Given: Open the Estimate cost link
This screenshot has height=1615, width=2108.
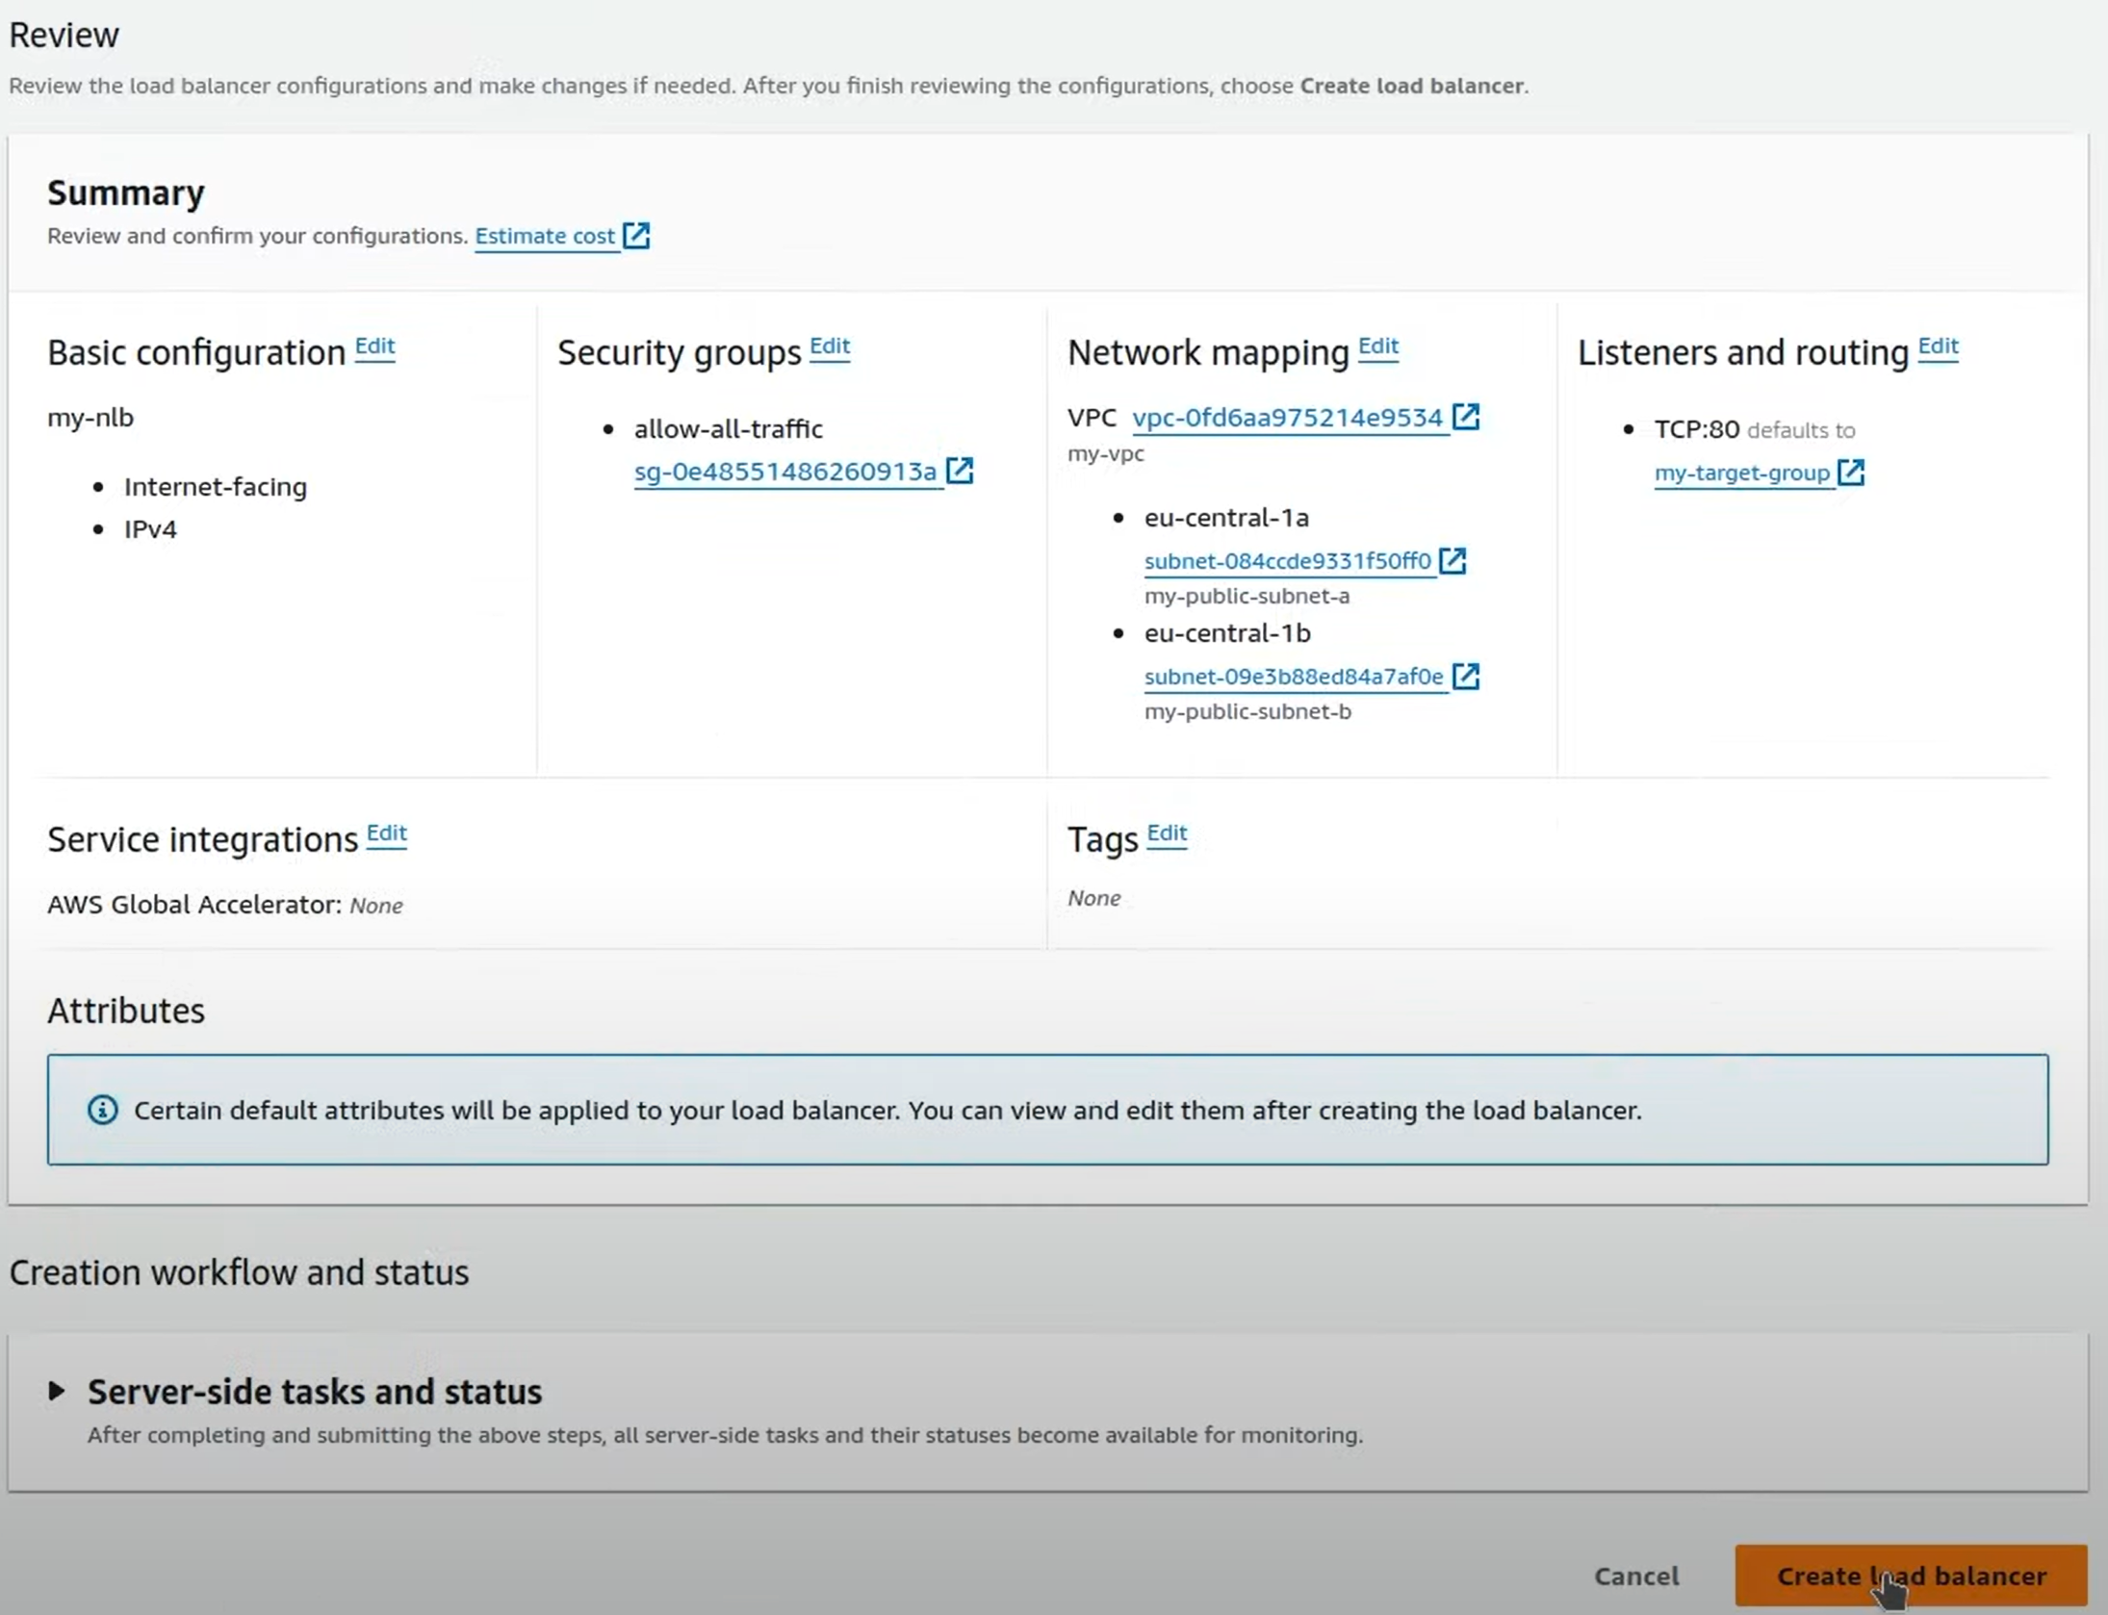Looking at the screenshot, I should click(x=545, y=236).
